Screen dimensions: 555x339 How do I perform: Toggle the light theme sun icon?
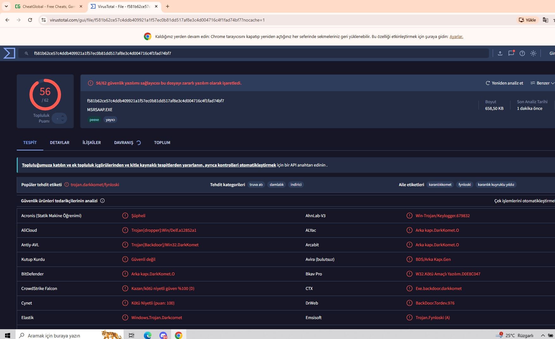point(533,53)
